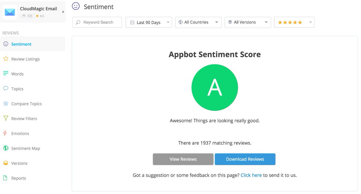The width and height of the screenshot is (361, 194).
Task: Open the Sentiment Map
Action: click(26, 149)
